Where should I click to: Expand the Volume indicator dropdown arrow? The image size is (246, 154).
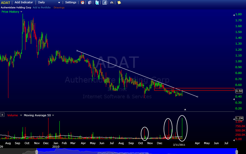click(x=21, y=115)
